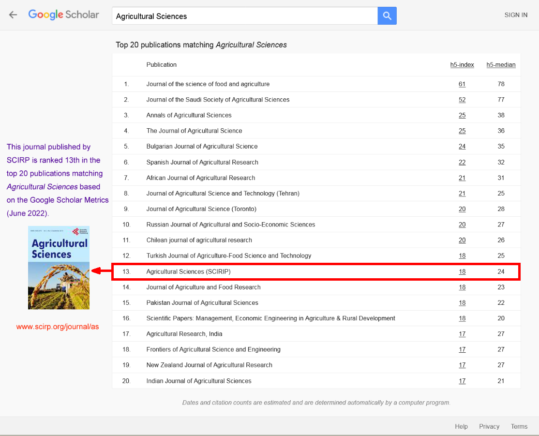The width and height of the screenshot is (539, 436).
Task: Click the blue search magnifier button
Action: [387, 16]
